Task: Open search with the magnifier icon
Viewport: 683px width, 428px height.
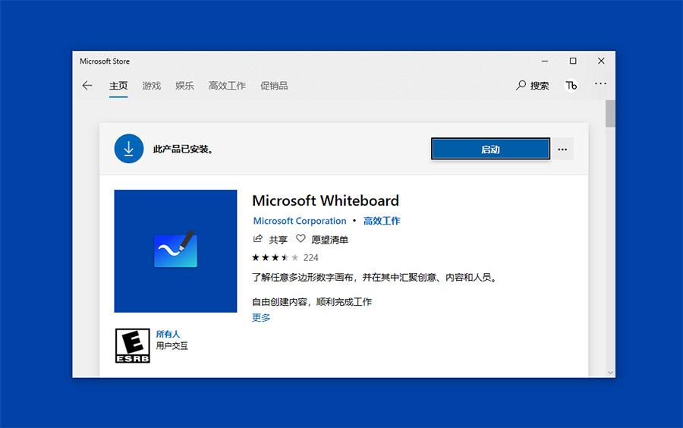Action: pyautogui.click(x=521, y=85)
